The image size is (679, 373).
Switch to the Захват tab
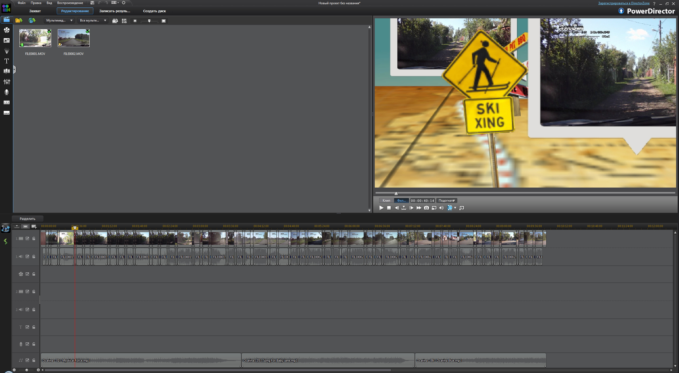[x=35, y=11]
